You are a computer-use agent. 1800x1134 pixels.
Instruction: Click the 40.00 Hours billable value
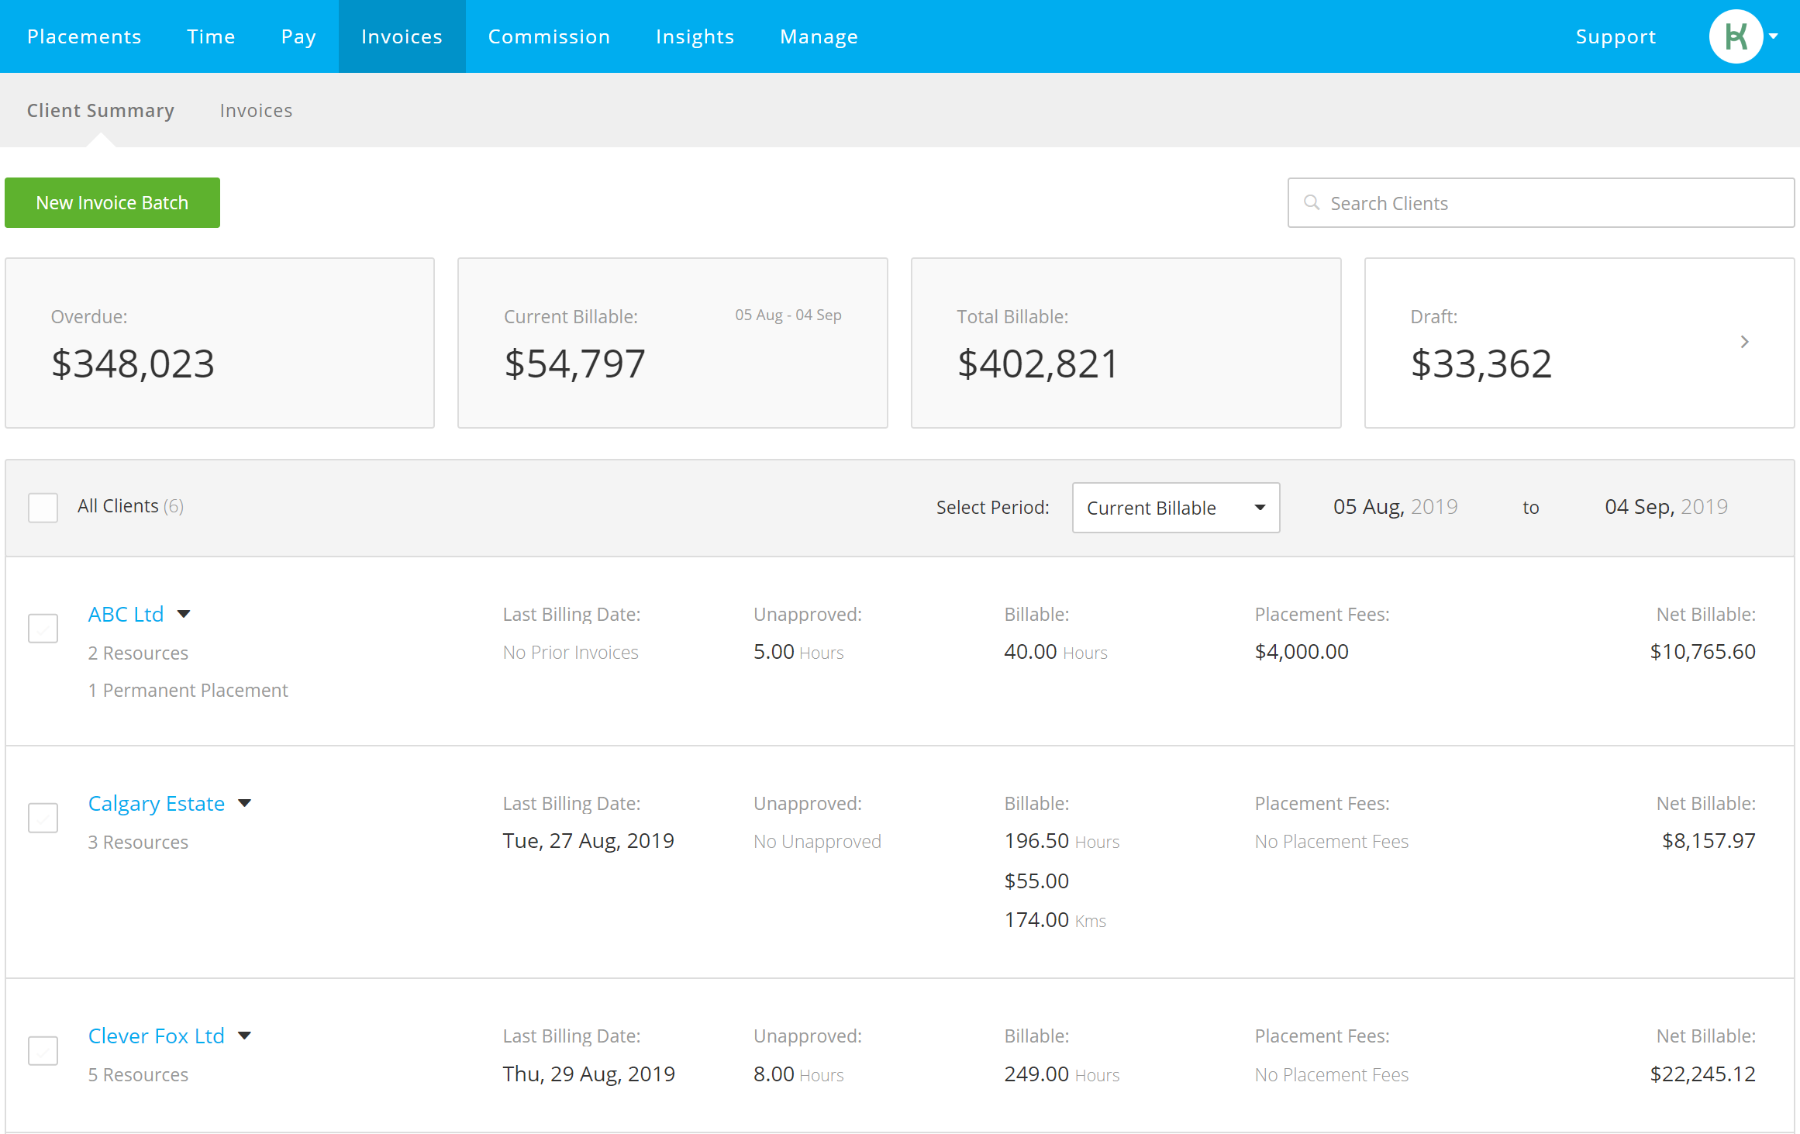(1056, 652)
